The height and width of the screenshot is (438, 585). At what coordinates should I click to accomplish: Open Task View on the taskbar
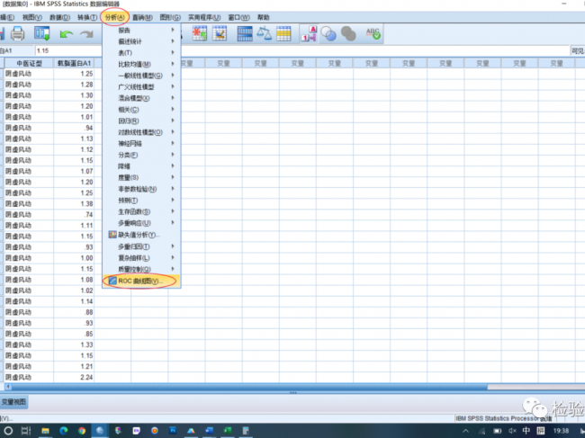pos(26,431)
